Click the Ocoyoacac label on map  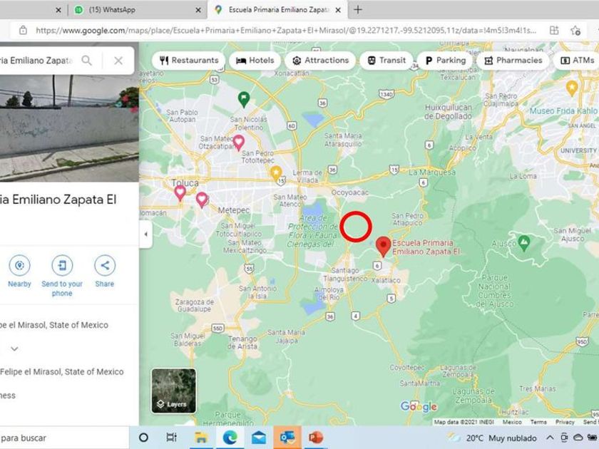pyautogui.click(x=350, y=192)
